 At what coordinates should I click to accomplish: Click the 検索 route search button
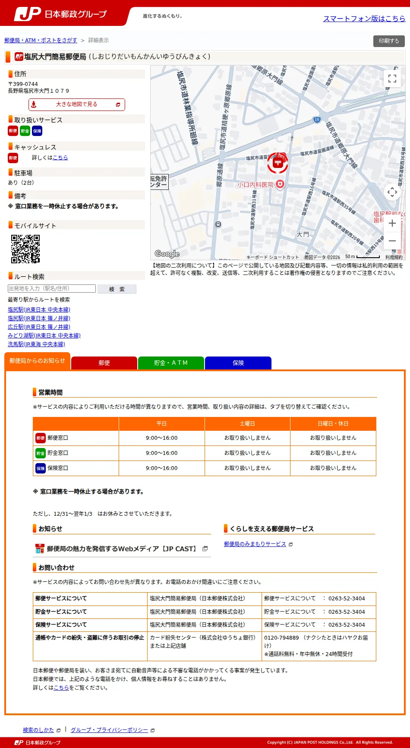[x=117, y=289]
